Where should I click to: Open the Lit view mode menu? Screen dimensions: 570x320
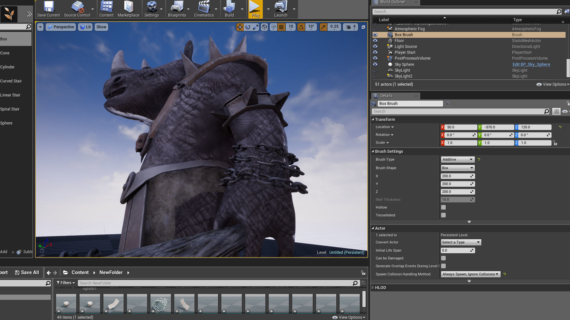point(85,27)
